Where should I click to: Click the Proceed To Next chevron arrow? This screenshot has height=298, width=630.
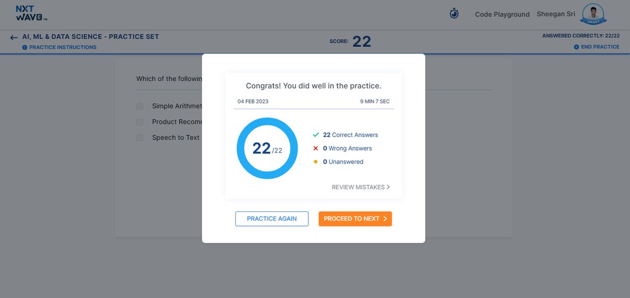coord(385,219)
